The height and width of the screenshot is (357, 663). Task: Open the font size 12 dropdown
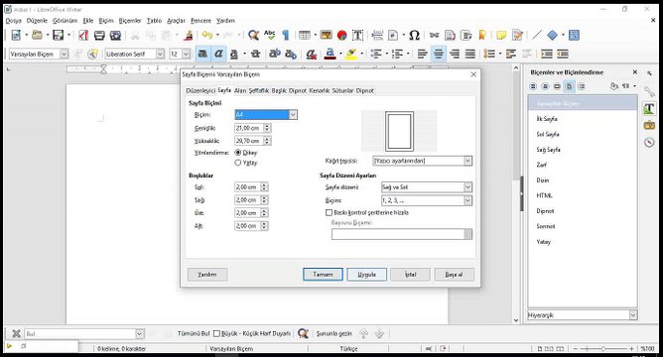pos(186,55)
